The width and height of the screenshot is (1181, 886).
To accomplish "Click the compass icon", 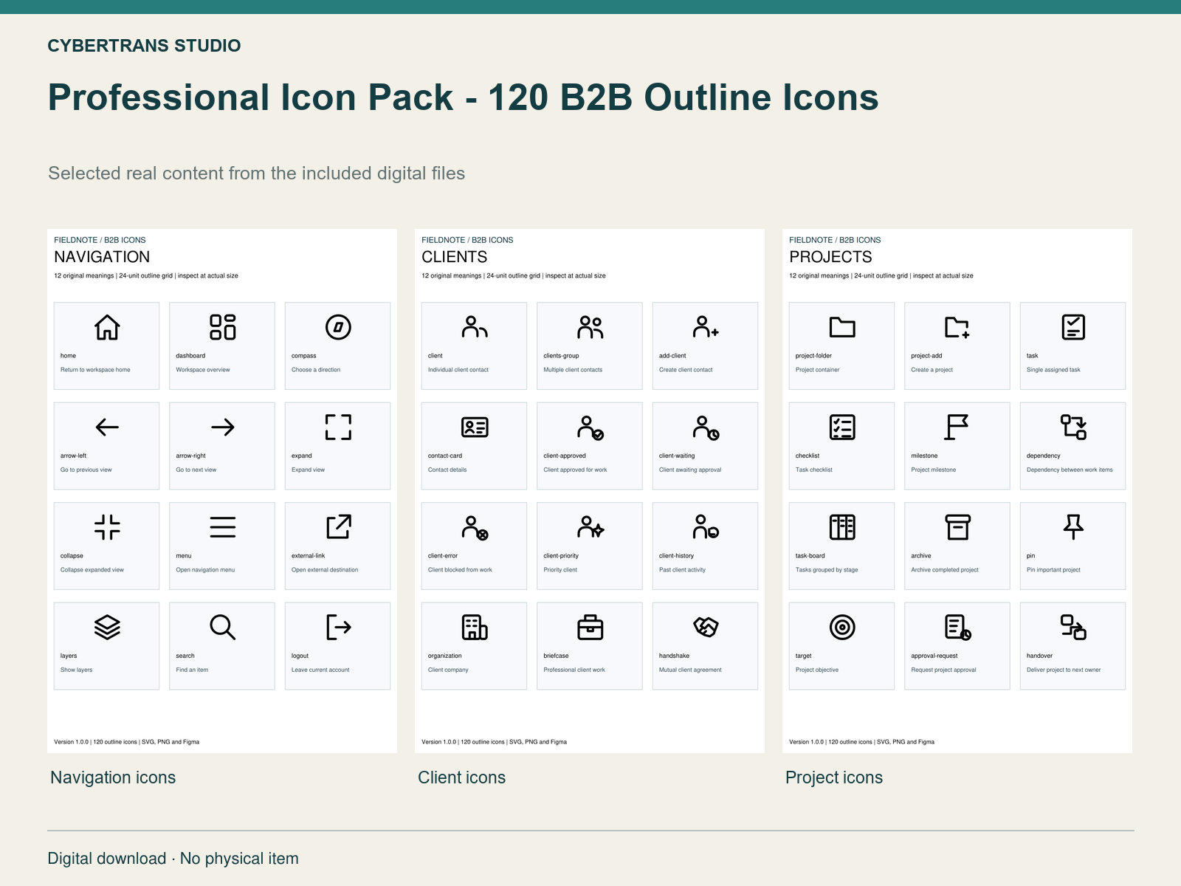I will (x=338, y=327).
